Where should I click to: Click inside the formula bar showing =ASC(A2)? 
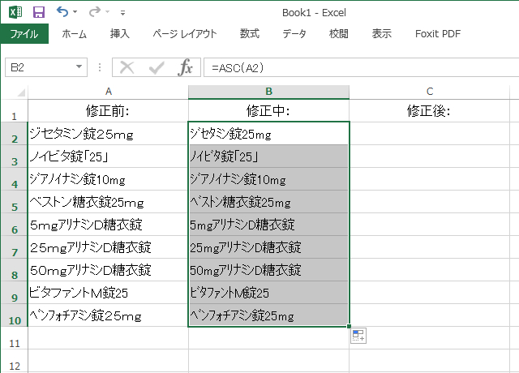pyautogui.click(x=357, y=67)
